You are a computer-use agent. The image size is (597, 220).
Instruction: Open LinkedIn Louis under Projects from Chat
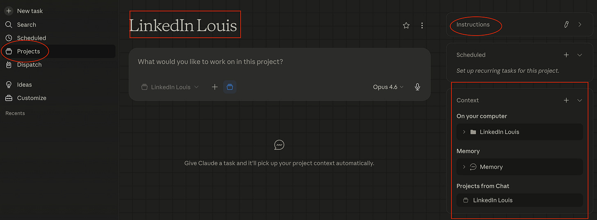520,200
